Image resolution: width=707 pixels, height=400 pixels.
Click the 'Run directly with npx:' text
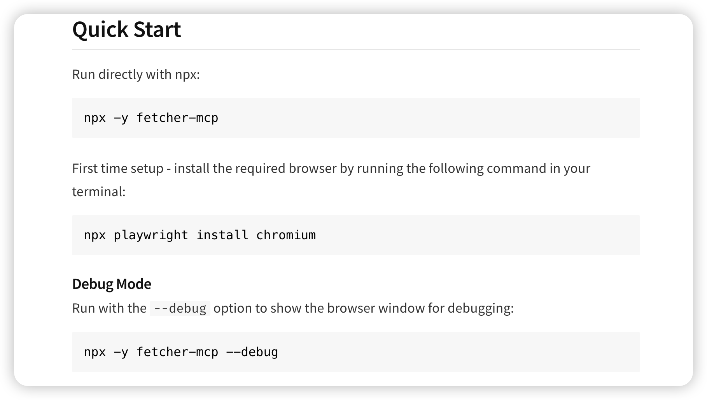click(x=136, y=74)
